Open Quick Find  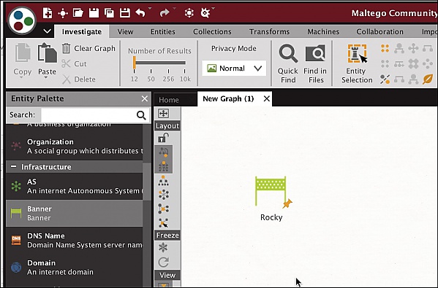288,63
